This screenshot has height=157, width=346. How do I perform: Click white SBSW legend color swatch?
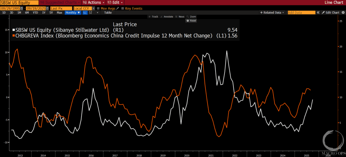coord(14,30)
